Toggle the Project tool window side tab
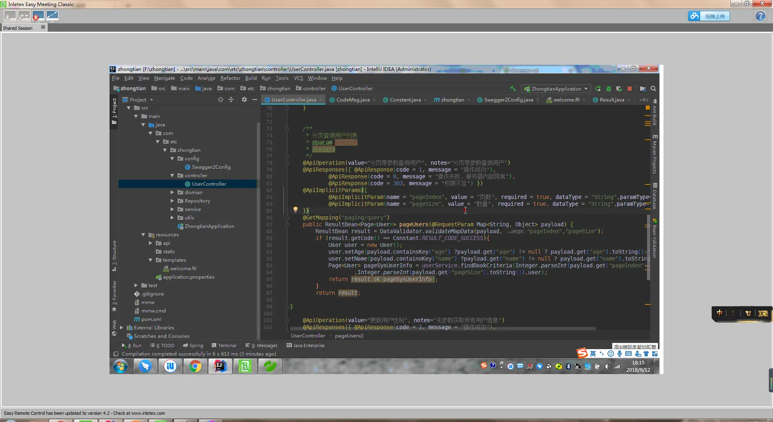Viewport: 773px width, 422px height. (x=114, y=109)
